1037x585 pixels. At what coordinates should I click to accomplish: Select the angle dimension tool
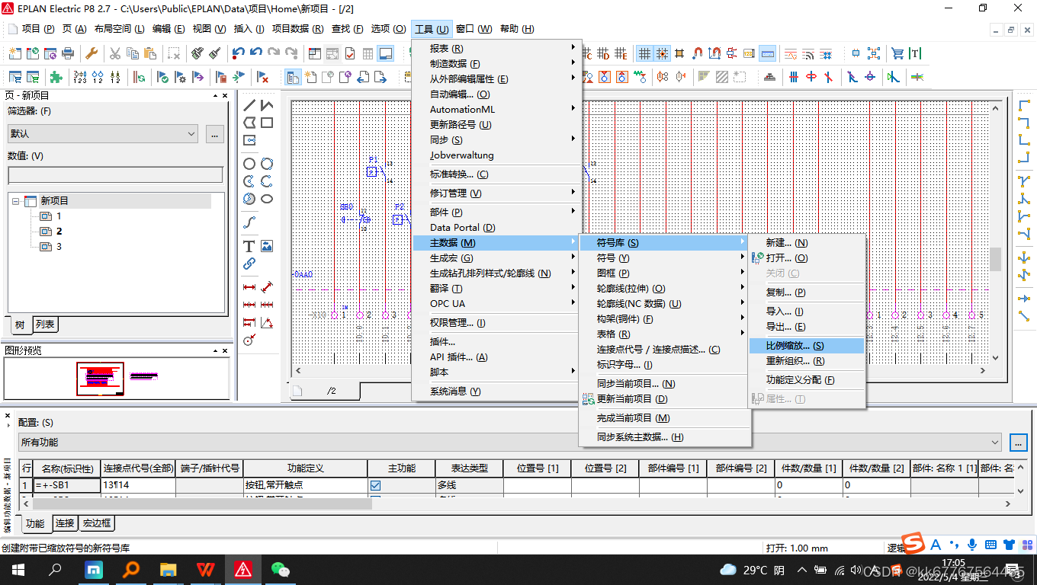(267, 323)
